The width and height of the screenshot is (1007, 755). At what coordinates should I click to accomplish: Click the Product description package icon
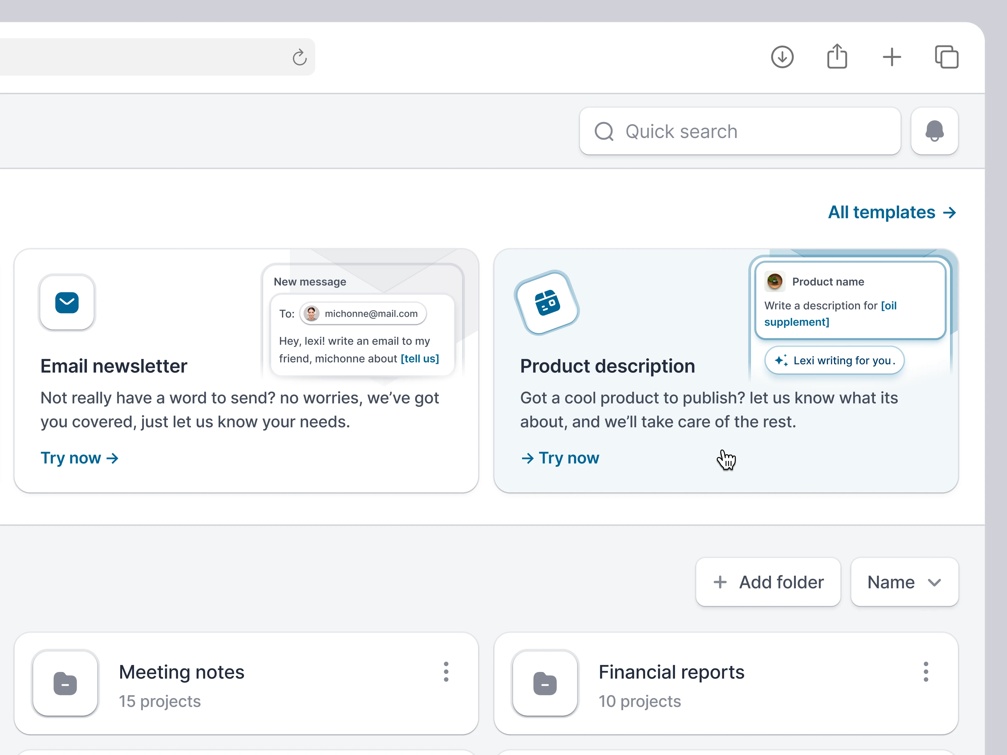547,303
